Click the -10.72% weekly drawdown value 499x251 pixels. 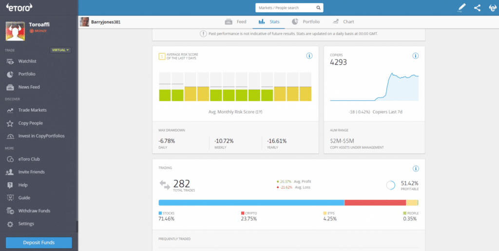point(224,141)
